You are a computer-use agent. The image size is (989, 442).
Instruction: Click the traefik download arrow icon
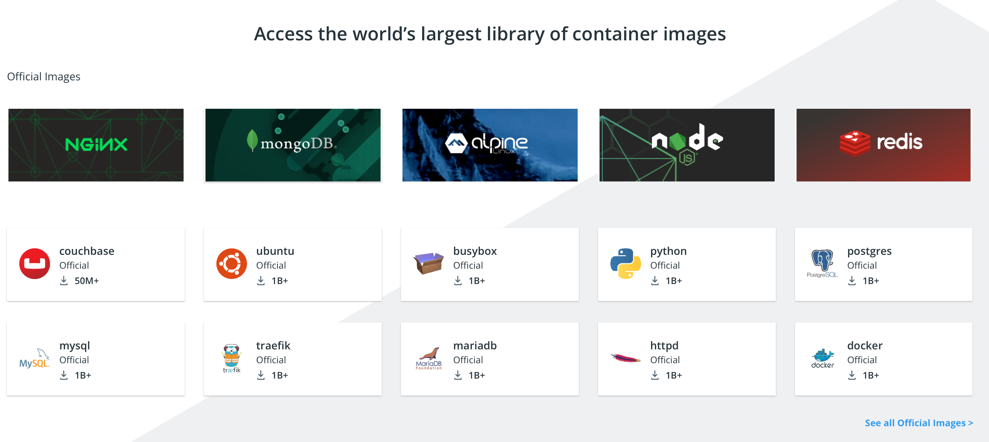[261, 376]
